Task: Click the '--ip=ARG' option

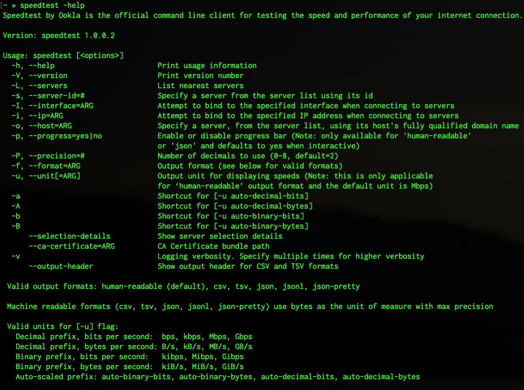Action: 46,116
